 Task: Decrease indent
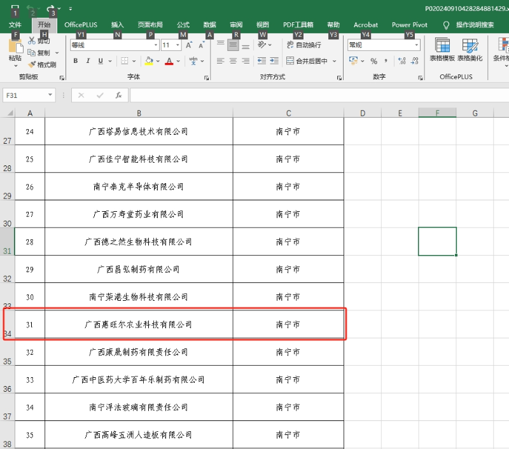click(261, 60)
